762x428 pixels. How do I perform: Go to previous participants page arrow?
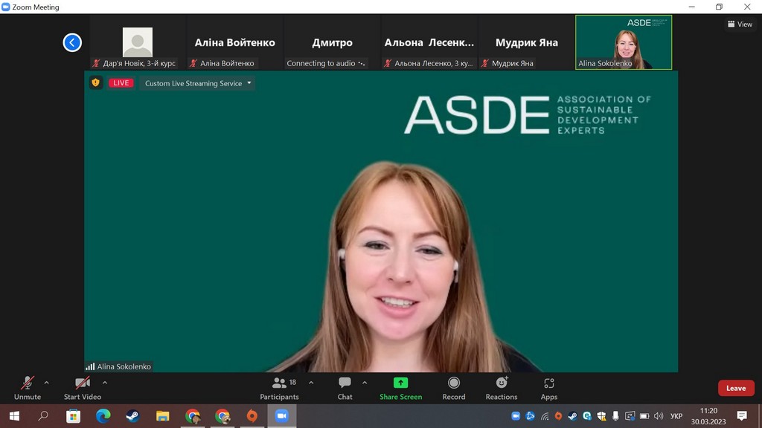point(72,42)
